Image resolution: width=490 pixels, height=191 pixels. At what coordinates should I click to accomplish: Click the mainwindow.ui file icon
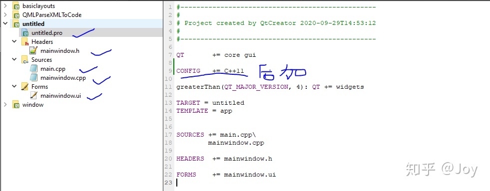point(34,96)
